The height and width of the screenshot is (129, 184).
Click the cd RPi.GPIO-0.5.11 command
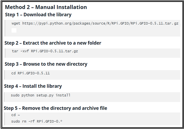31,73
